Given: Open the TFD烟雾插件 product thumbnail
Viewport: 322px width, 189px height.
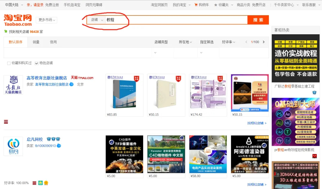Looking at the screenshot, I should 124,154.
